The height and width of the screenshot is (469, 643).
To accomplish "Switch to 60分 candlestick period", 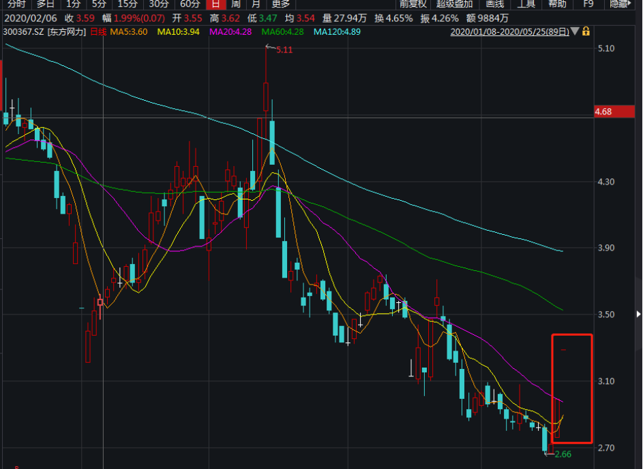I will tap(190, 3).
